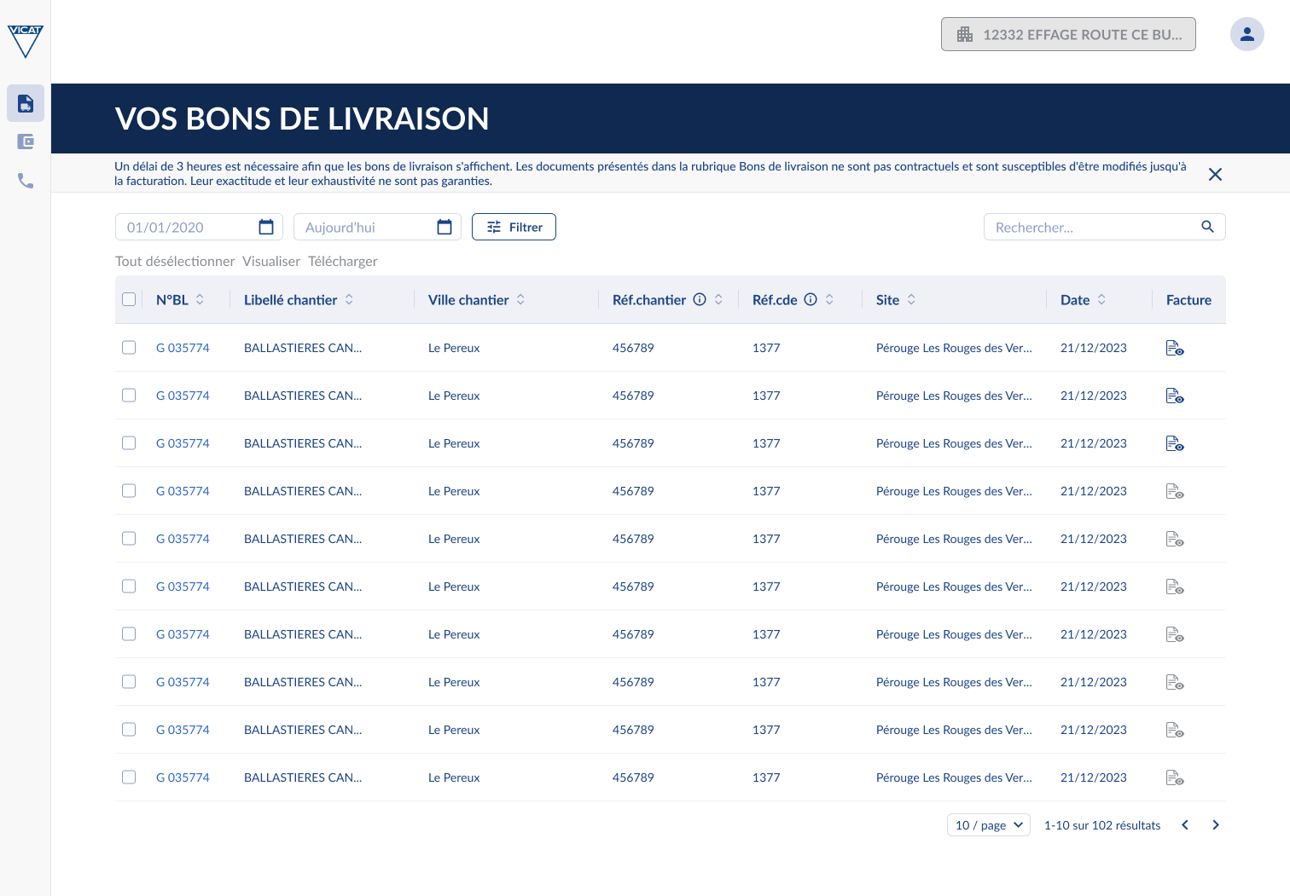Open the user account avatar
The image size is (1290, 896).
(x=1246, y=34)
